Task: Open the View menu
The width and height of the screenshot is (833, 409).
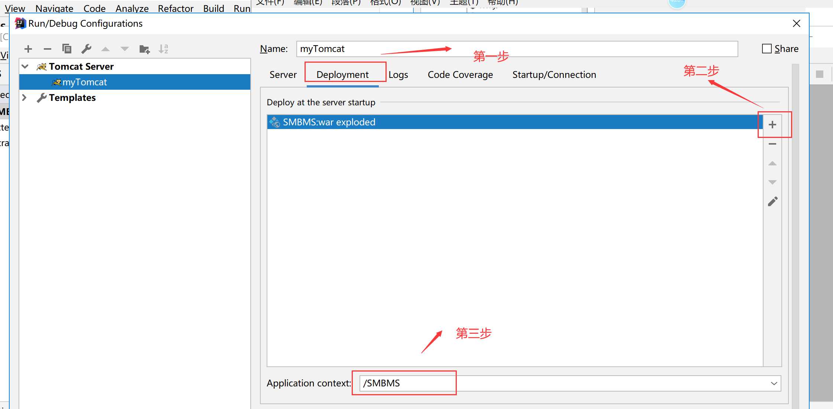Action: coord(15,8)
